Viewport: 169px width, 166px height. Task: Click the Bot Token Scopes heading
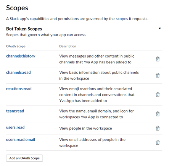coord(24,29)
